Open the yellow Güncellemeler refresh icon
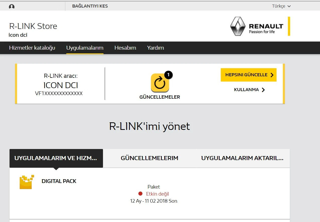The height and width of the screenshot is (222, 320). (160, 83)
